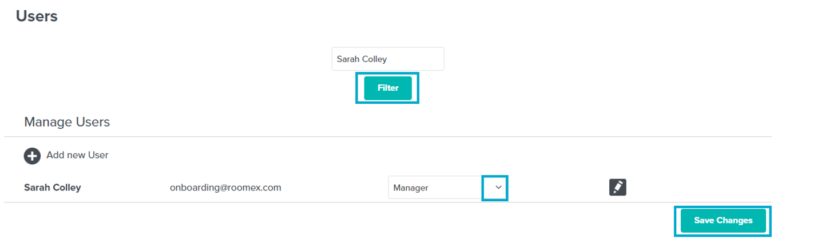This screenshot has width=817, height=248.
Task: Click the Filter button
Action: (388, 88)
